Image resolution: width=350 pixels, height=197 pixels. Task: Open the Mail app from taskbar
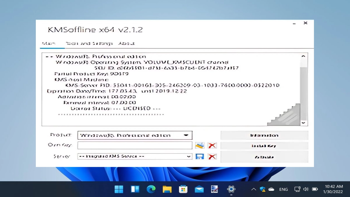(x=199, y=189)
